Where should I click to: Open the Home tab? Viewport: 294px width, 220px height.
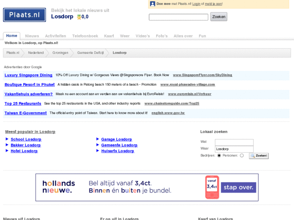[12, 36]
